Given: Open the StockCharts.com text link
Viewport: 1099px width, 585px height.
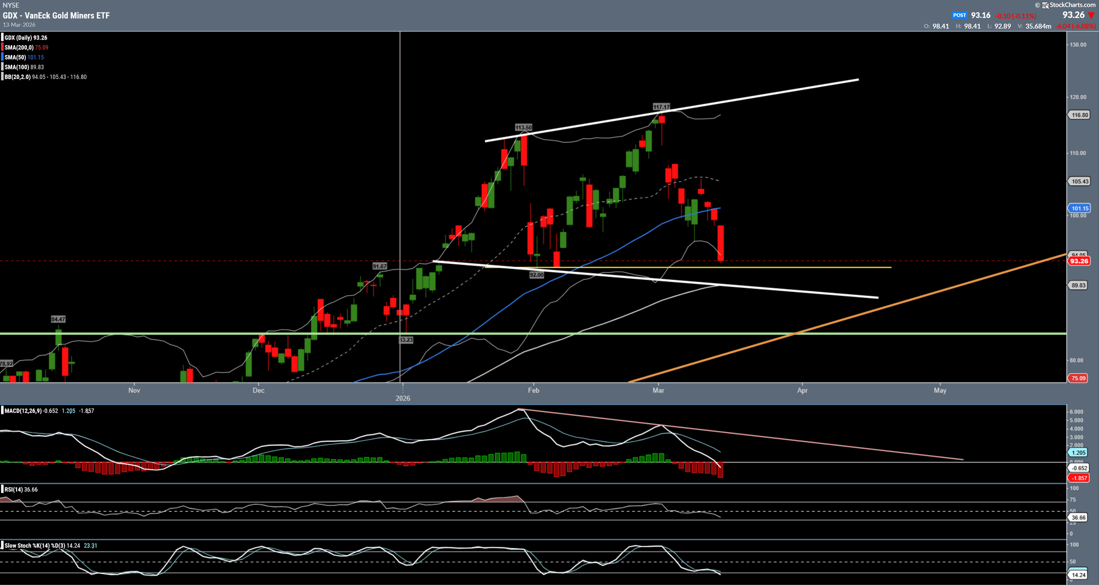Looking at the screenshot, I should (1073, 5).
